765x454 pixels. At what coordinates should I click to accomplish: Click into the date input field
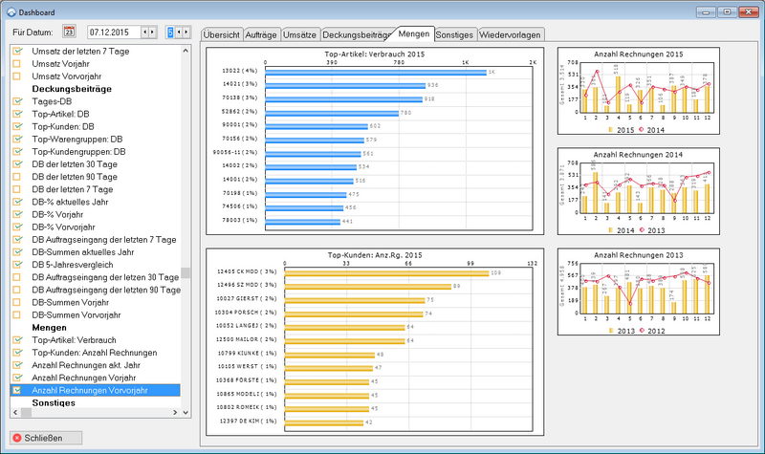(112, 32)
